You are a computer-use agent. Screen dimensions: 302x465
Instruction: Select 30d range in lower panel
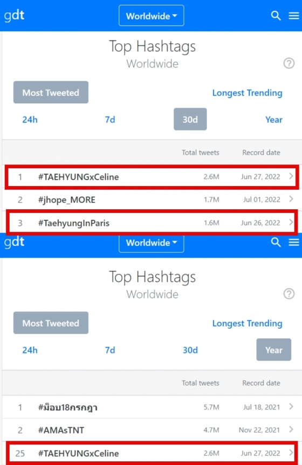tap(190, 350)
